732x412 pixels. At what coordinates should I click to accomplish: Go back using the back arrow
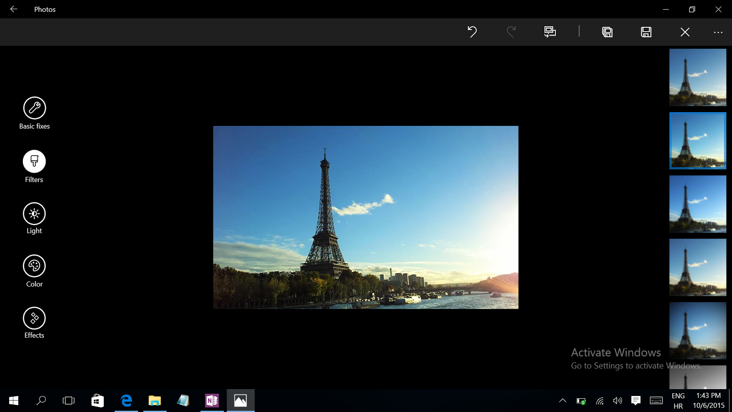[14, 9]
